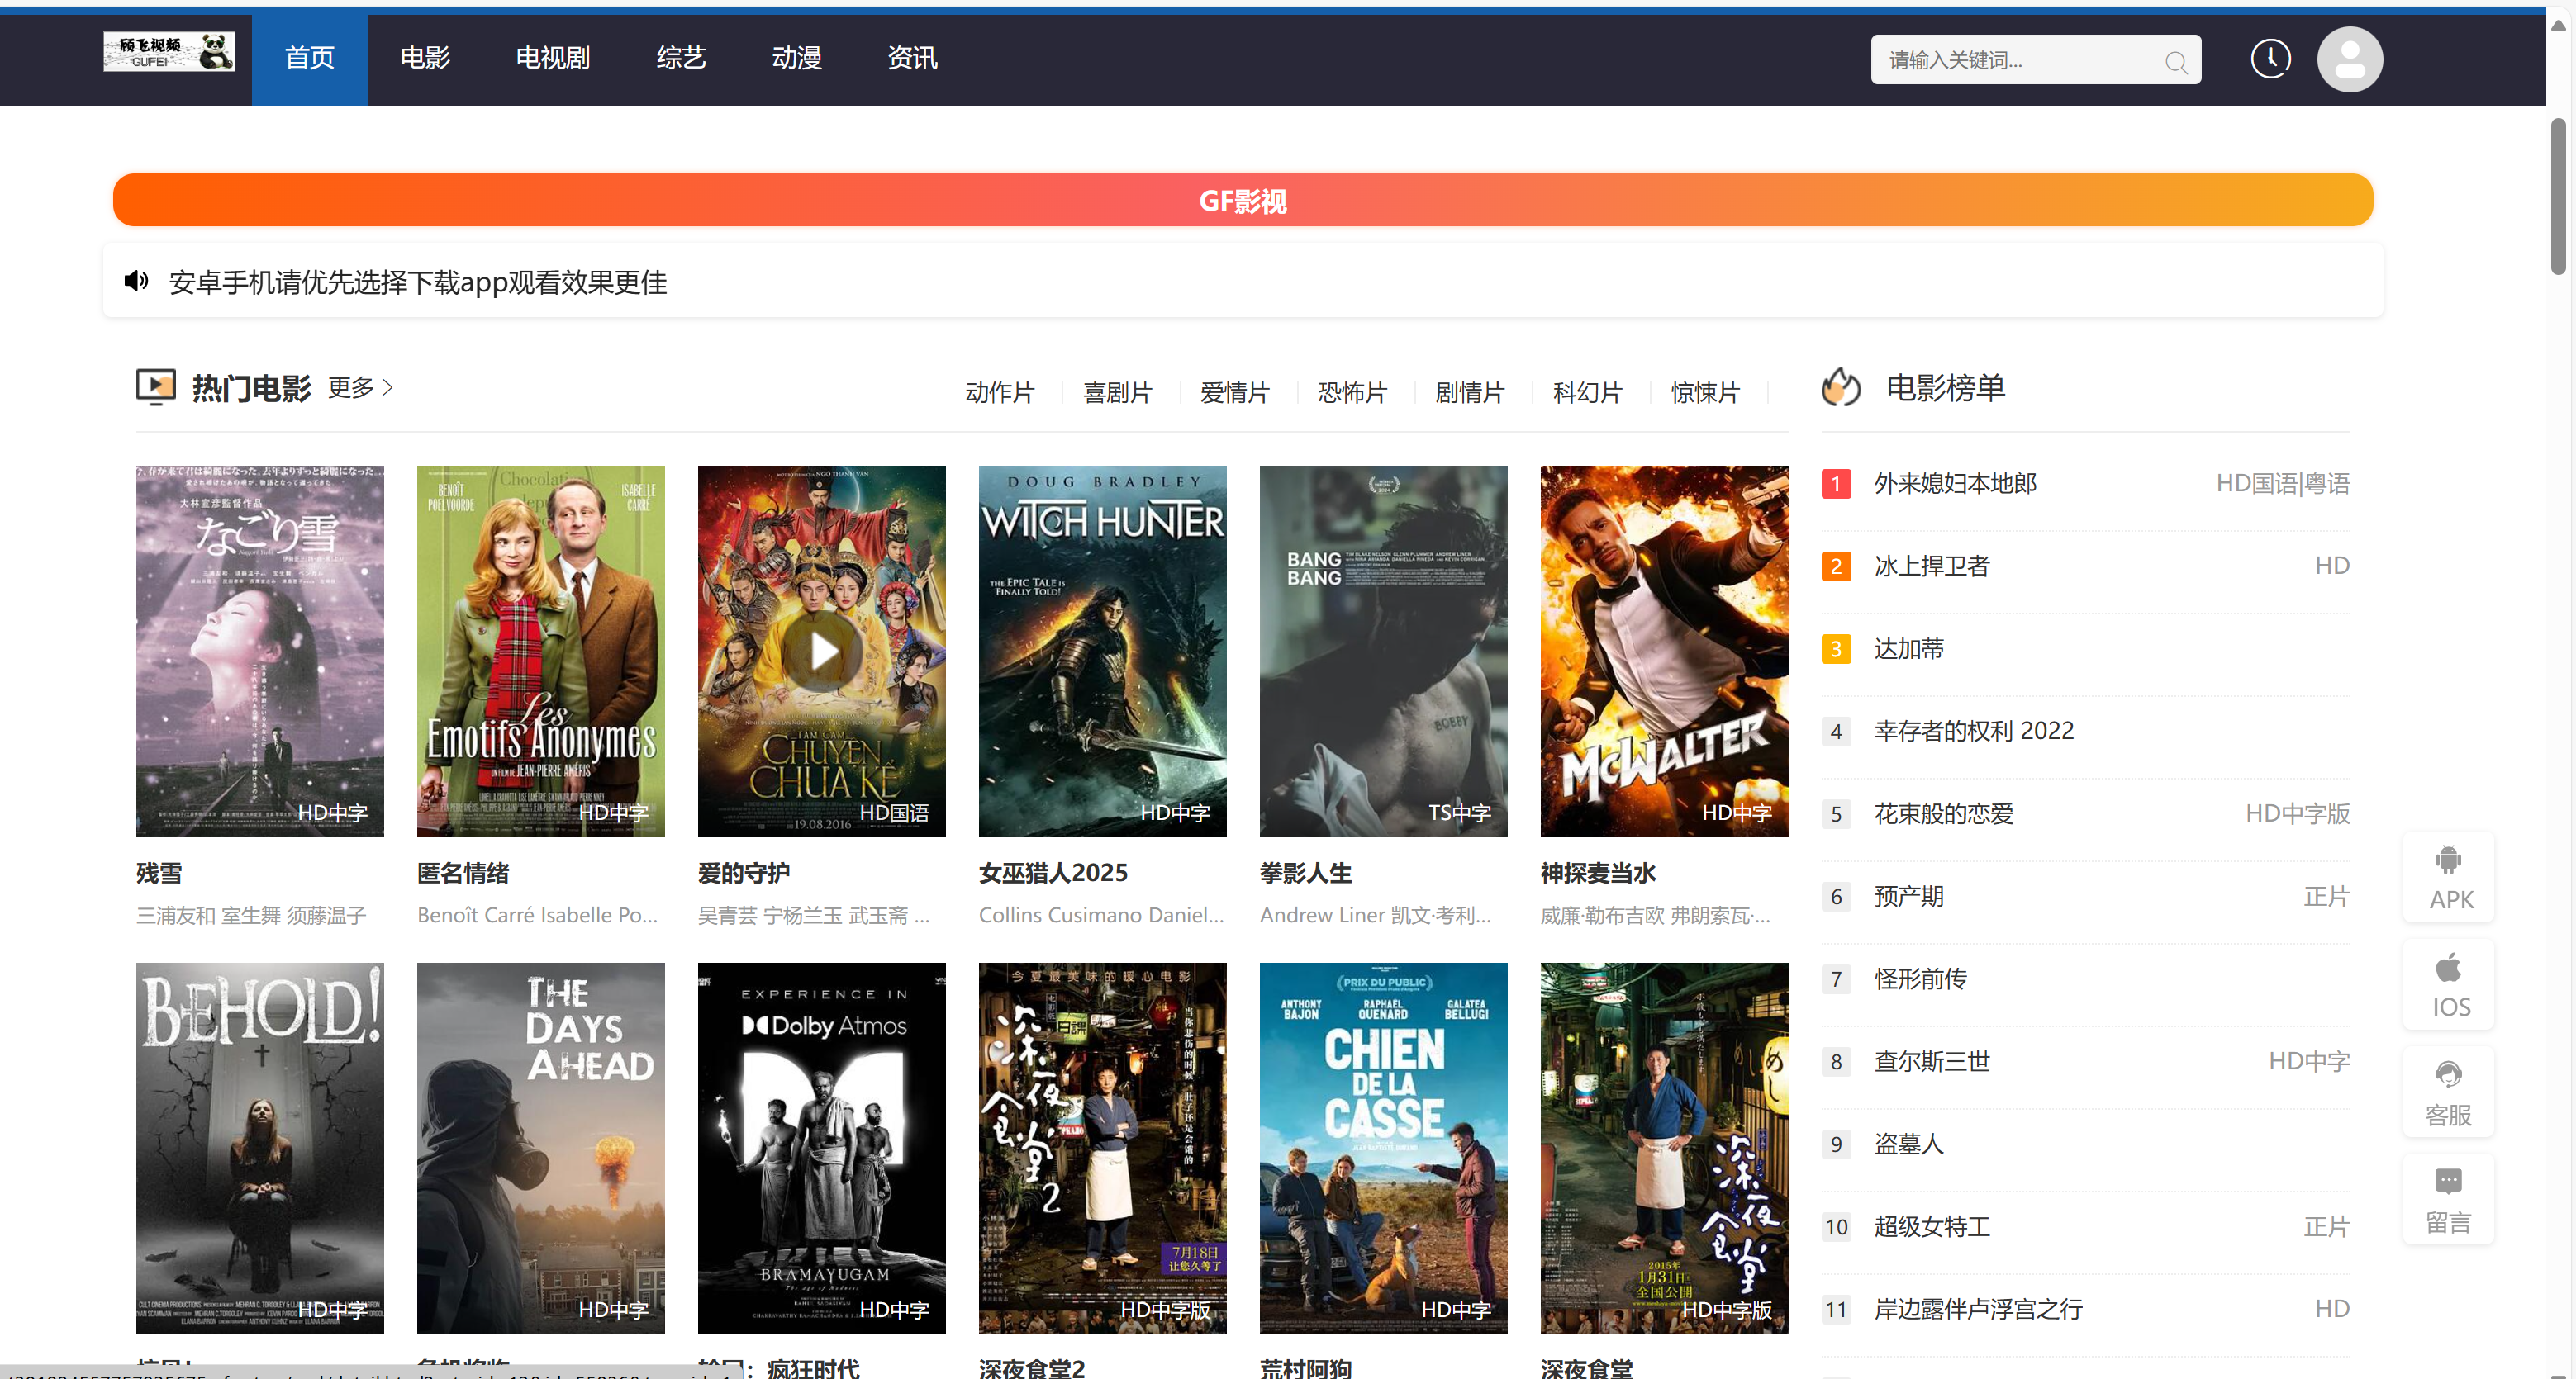
Task: Open the iOS app download icon
Action: [x=2448, y=984]
